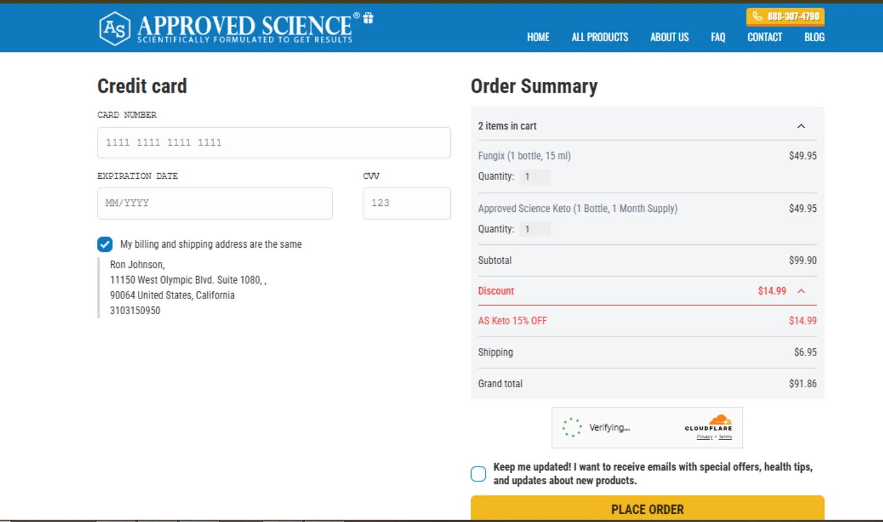Click the Cloudflare logo
The width and height of the screenshot is (883, 522).
click(709, 423)
